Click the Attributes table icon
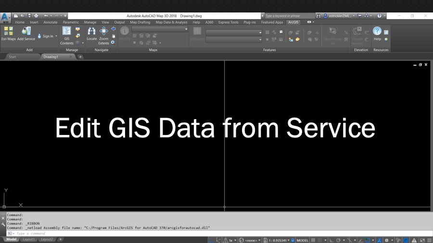Viewport: 433px width, 243px height. point(197,31)
